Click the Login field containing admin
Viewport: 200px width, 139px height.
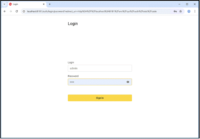pyautogui.click(x=100, y=68)
